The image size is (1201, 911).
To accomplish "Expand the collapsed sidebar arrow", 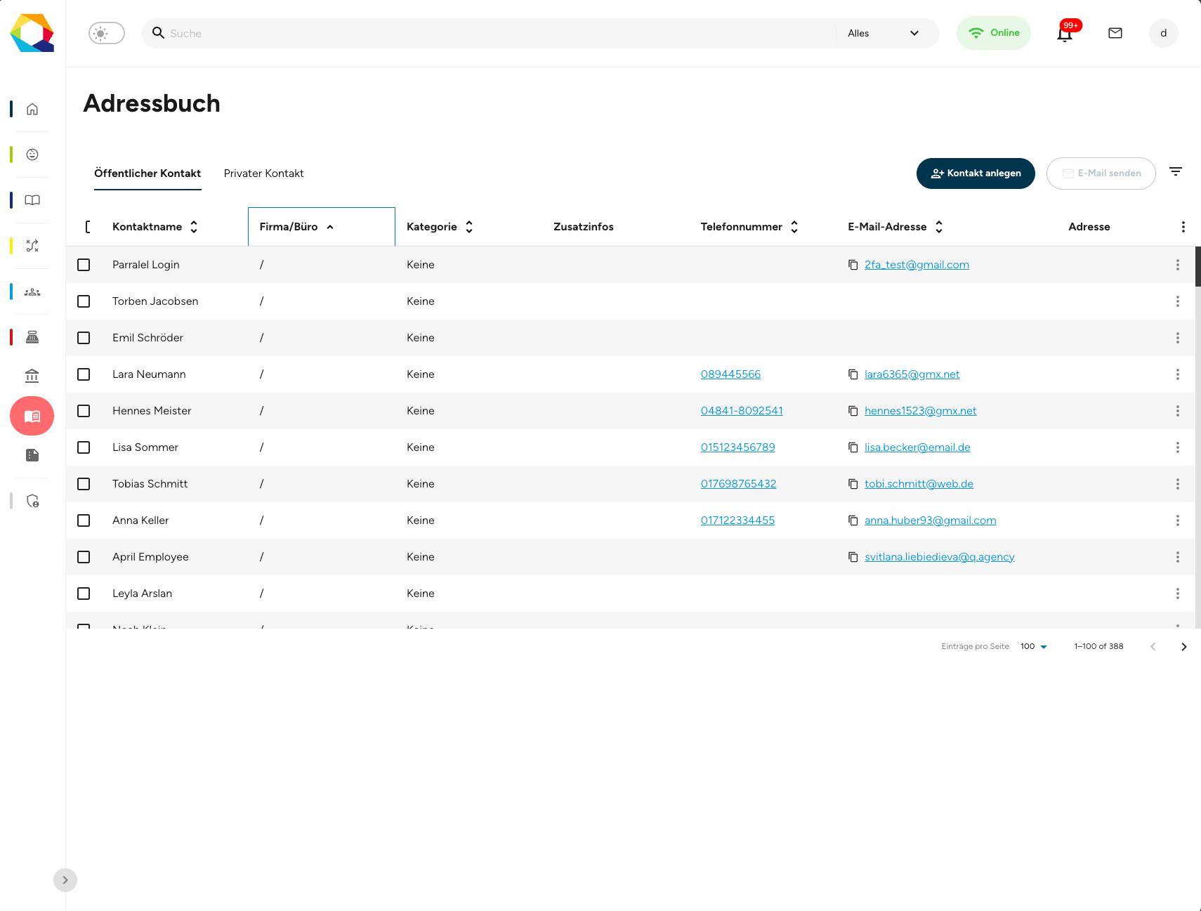I will [65, 880].
